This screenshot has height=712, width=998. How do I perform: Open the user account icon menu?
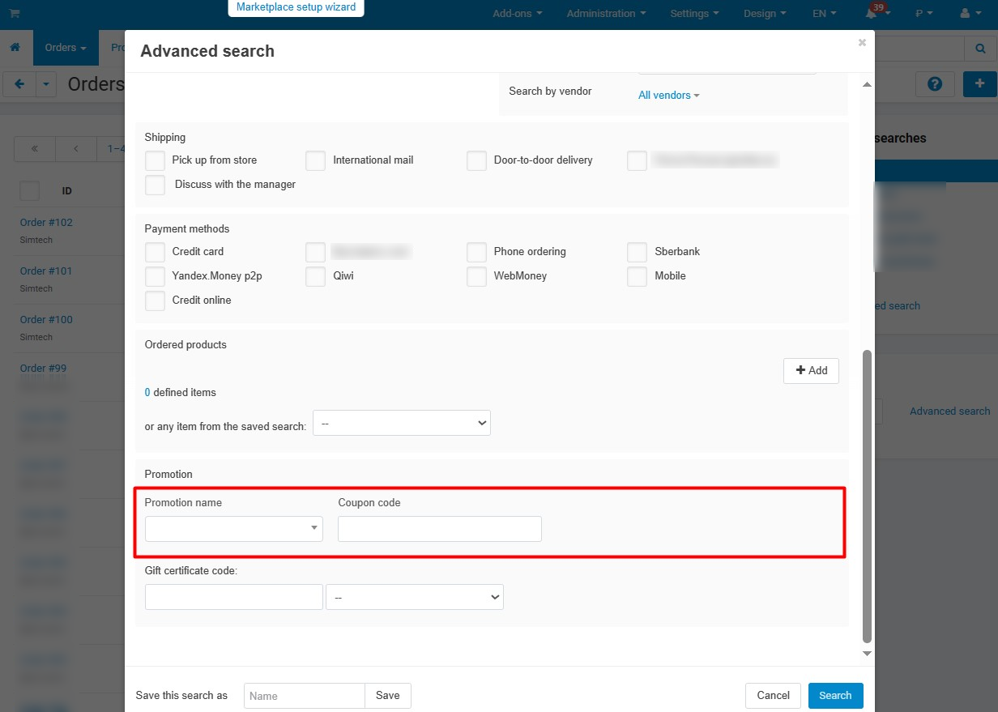click(969, 14)
